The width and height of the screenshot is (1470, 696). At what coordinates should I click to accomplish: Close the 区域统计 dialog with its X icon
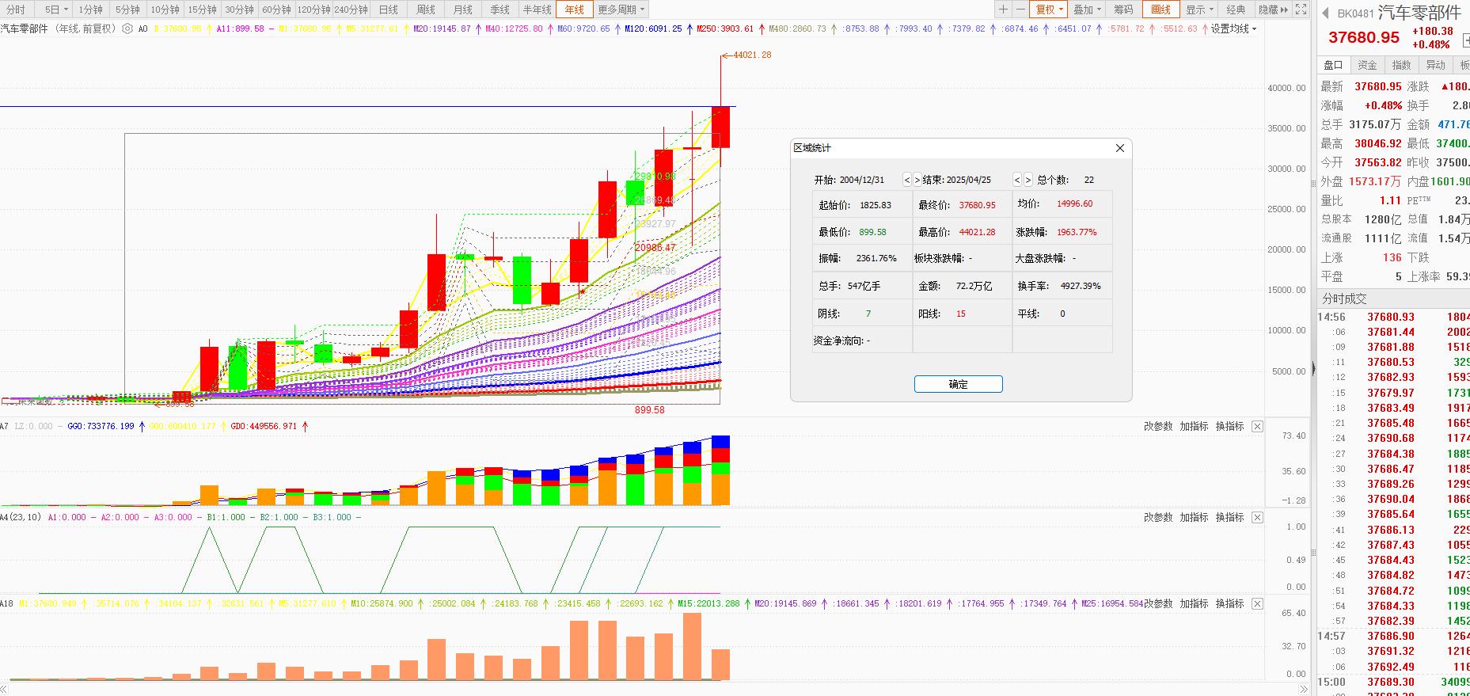pyautogui.click(x=1120, y=148)
